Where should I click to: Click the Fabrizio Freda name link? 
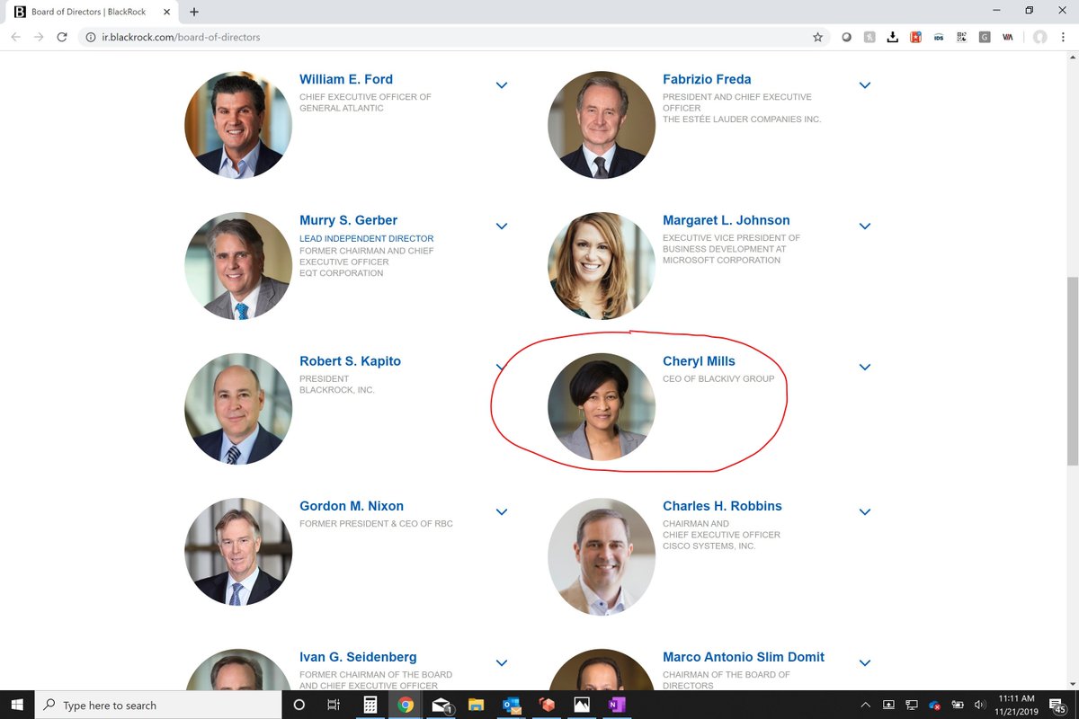pos(707,79)
